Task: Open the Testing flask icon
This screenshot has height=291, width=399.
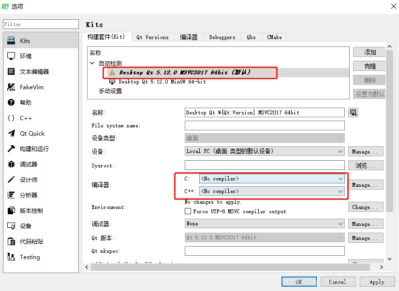Action: [x=11, y=257]
